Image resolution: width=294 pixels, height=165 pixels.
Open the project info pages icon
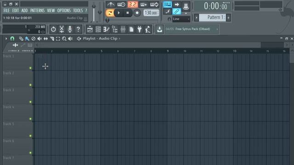131,29
